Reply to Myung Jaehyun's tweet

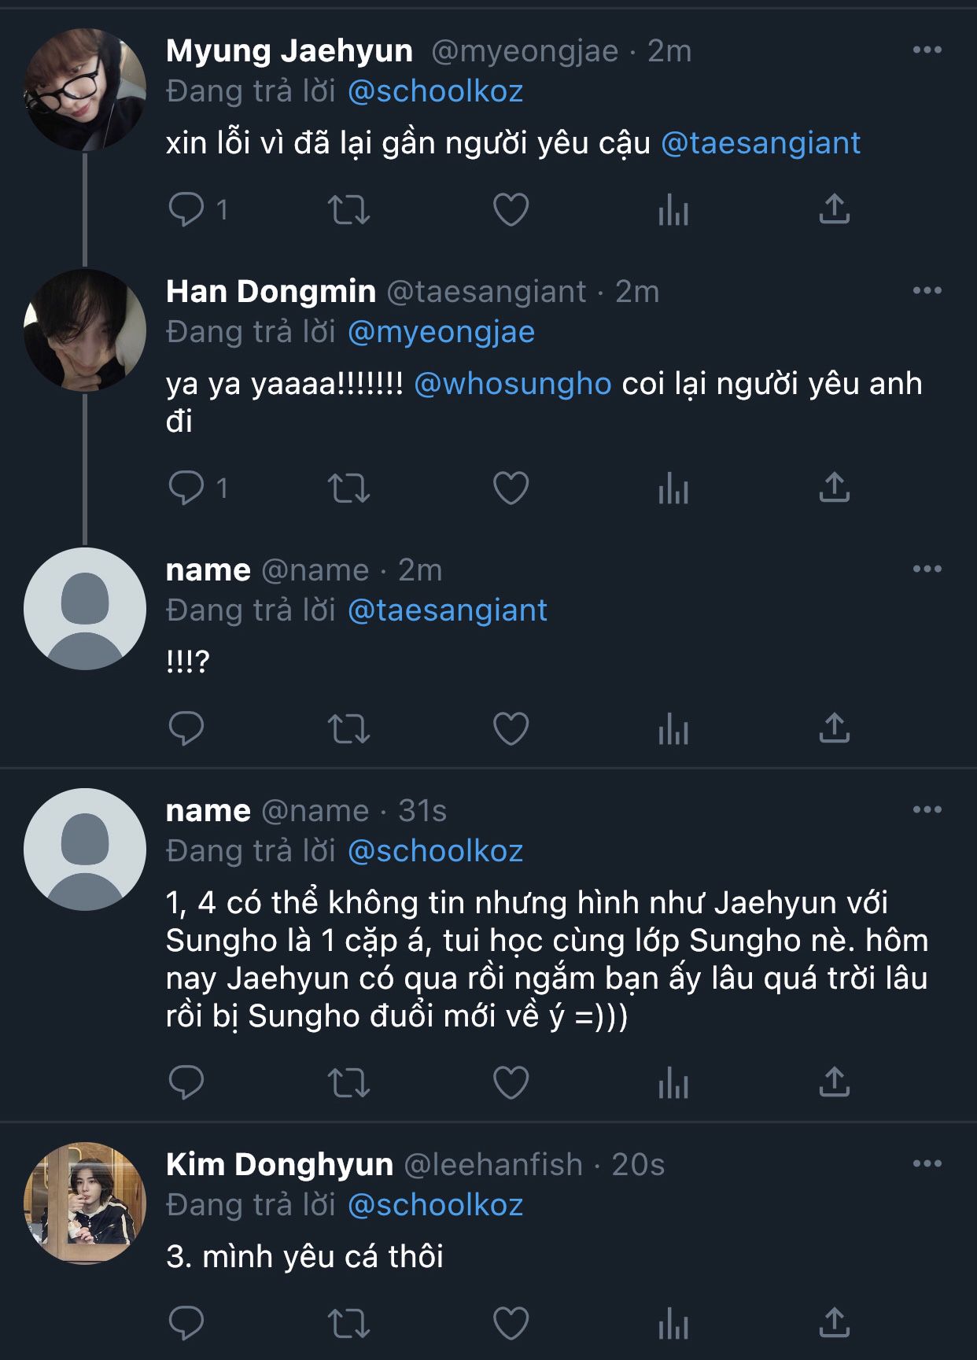(x=186, y=209)
